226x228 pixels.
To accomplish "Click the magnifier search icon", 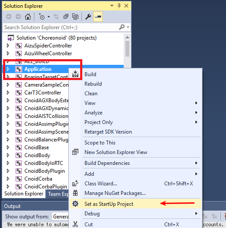I will pyautogui.click(x=122, y=27).
